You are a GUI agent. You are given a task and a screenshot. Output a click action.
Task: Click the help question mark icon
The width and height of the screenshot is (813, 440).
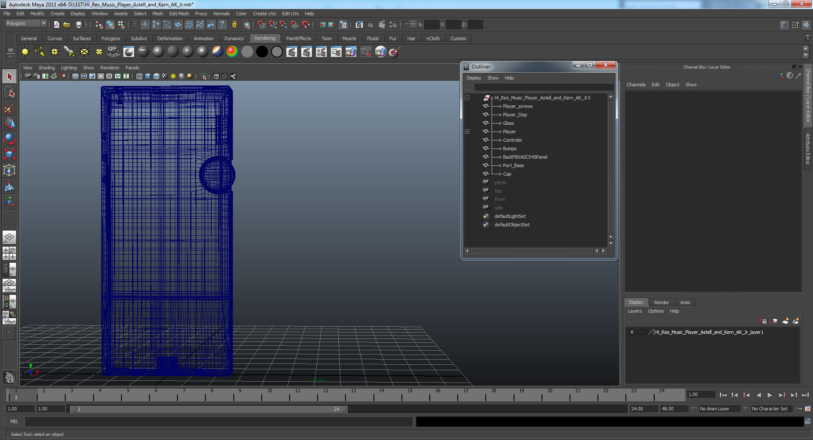point(222,25)
